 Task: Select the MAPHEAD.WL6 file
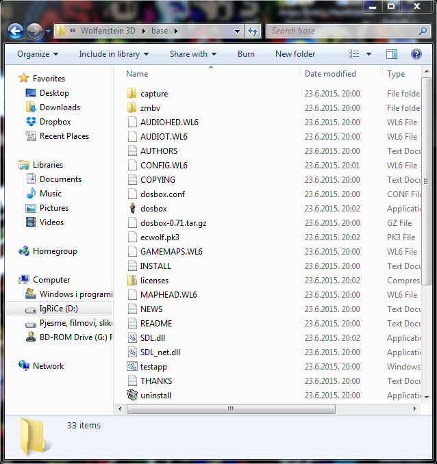click(168, 295)
